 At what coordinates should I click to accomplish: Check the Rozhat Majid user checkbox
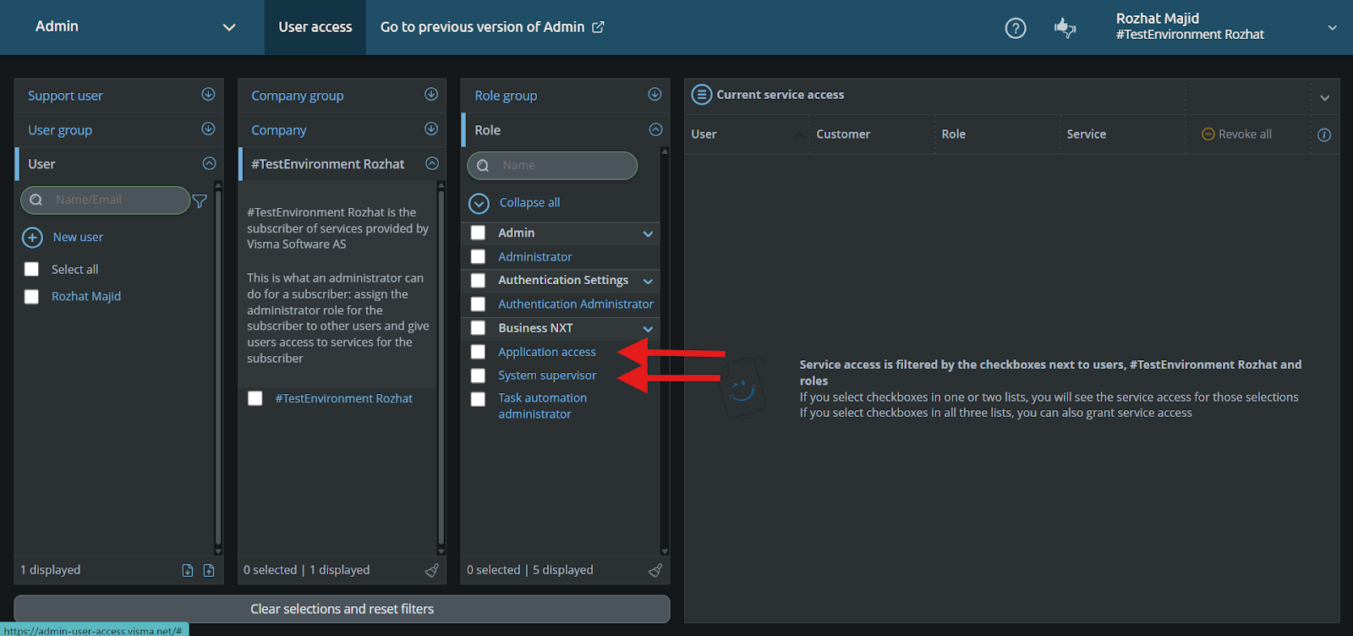(31, 297)
